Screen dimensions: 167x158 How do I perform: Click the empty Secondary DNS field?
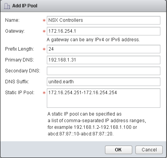(x=103, y=71)
